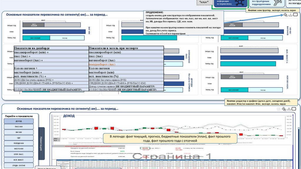Select the ВАГ-КМ indicator button
The height and width of the screenshot is (169, 301).
[19, 132]
